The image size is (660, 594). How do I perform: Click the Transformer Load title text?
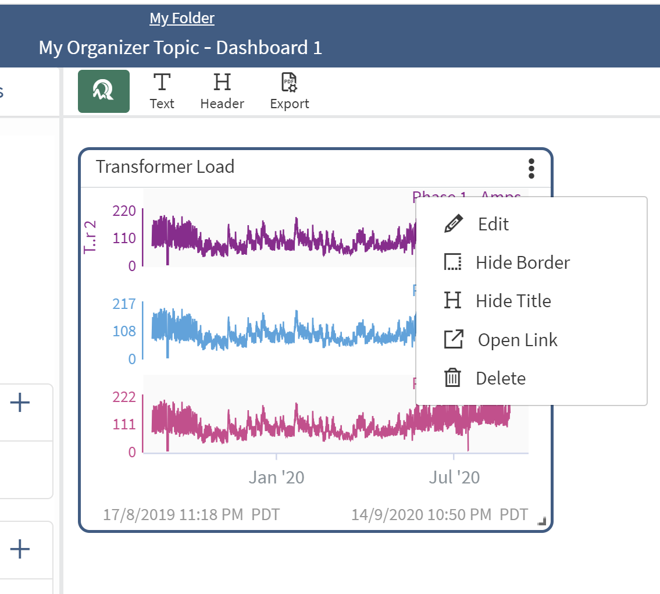(x=165, y=167)
